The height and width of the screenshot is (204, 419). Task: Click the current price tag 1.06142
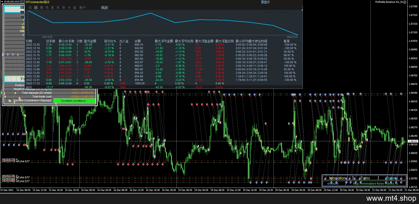tap(413, 141)
